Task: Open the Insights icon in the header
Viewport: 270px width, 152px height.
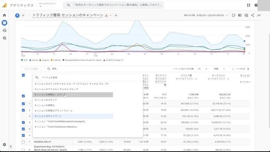Action: tap(246, 15)
